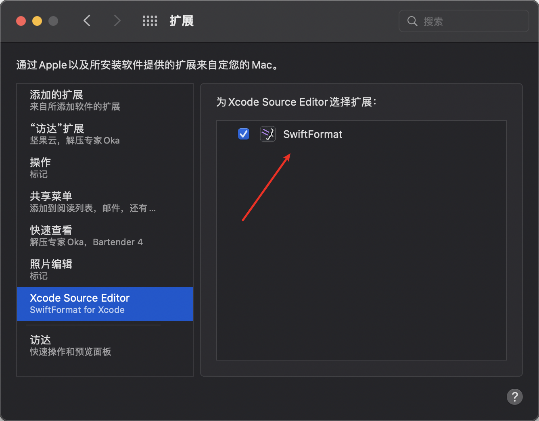Uncheck the SwiftFormat extension checkbox
This screenshot has width=539, height=421.
click(244, 134)
